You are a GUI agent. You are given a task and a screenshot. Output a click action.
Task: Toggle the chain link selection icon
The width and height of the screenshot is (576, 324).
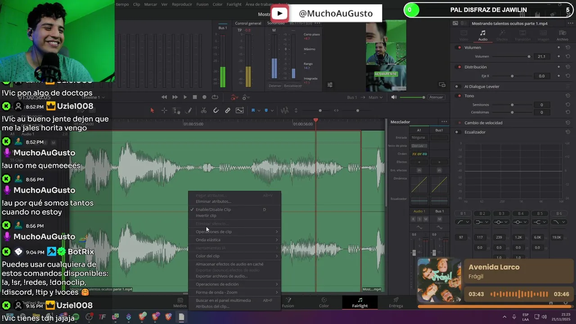[228, 111]
